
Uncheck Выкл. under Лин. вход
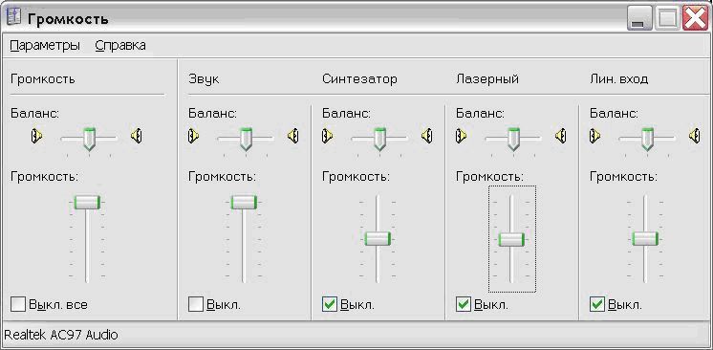tap(596, 304)
